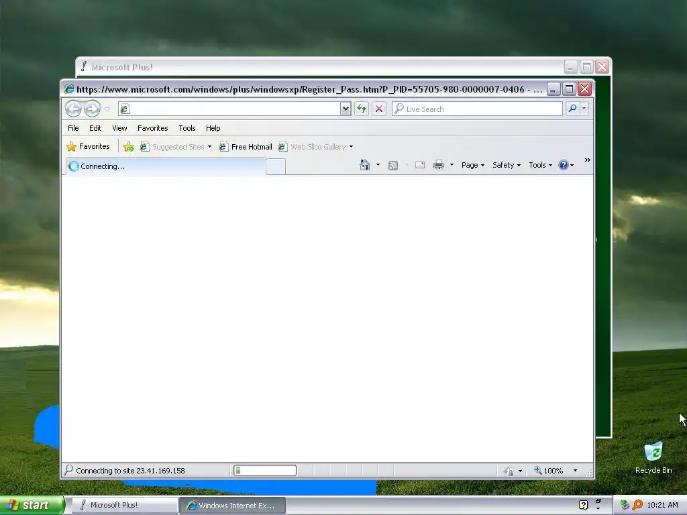The height and width of the screenshot is (515, 687).
Task: Open the command bar Tools menu
Action: pyautogui.click(x=540, y=165)
